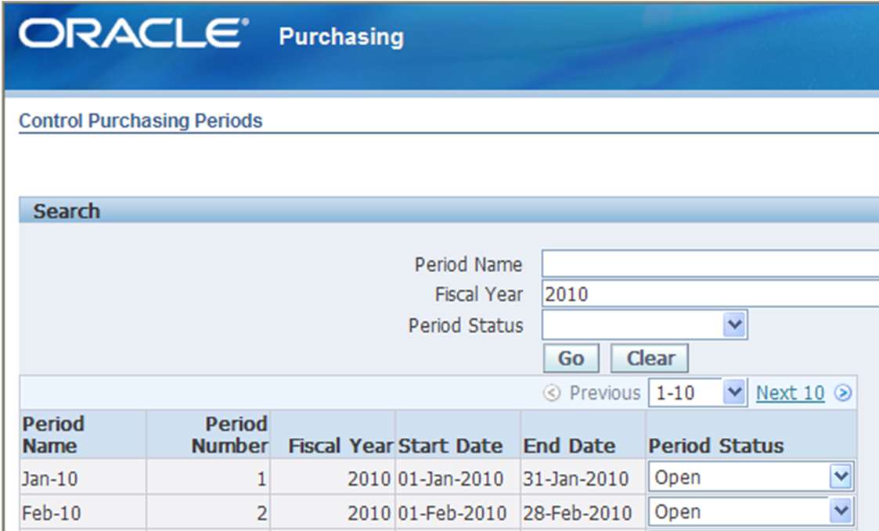Screen dimensions: 879x531
Task: Select the End Date column header
Action: tap(568, 446)
